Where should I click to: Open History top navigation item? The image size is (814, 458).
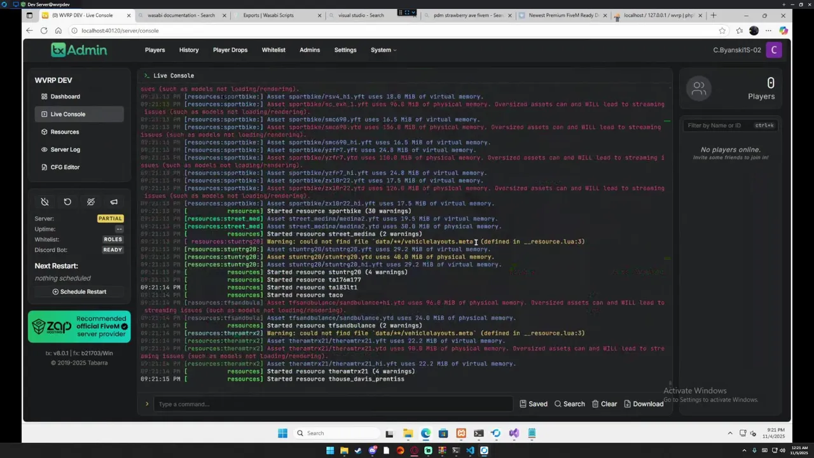(x=189, y=50)
